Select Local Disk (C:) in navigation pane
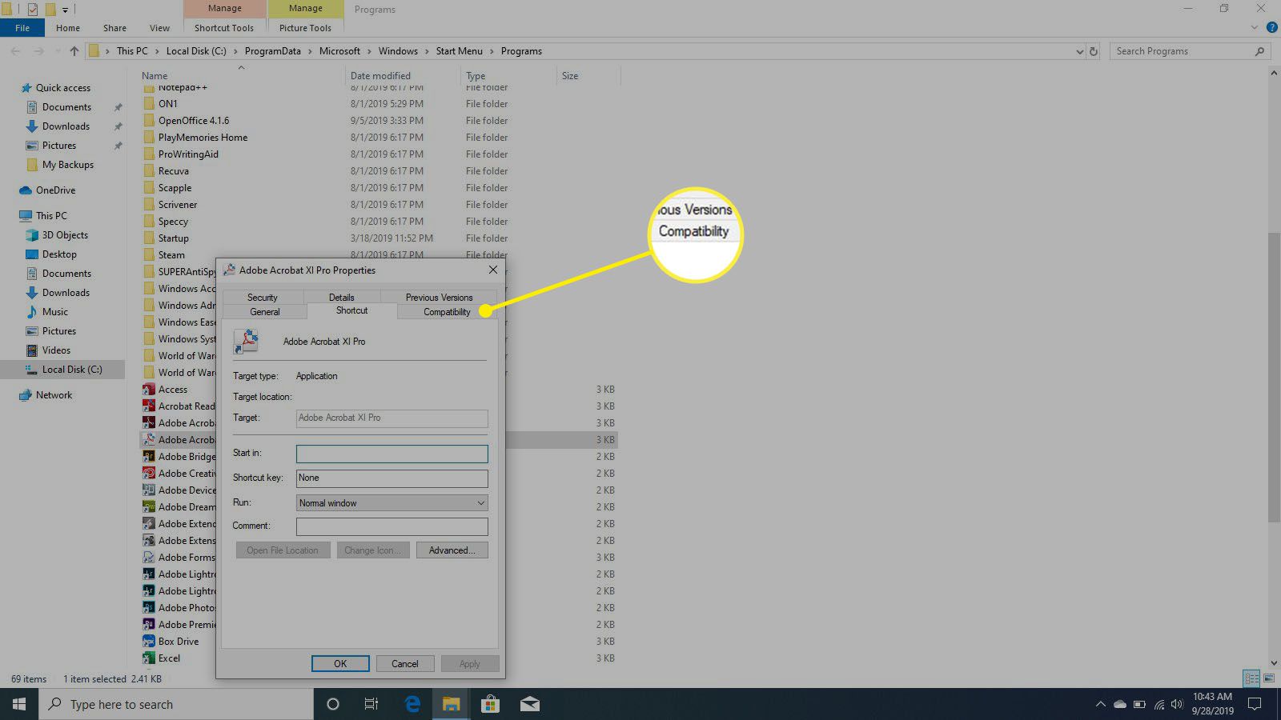 click(x=72, y=370)
